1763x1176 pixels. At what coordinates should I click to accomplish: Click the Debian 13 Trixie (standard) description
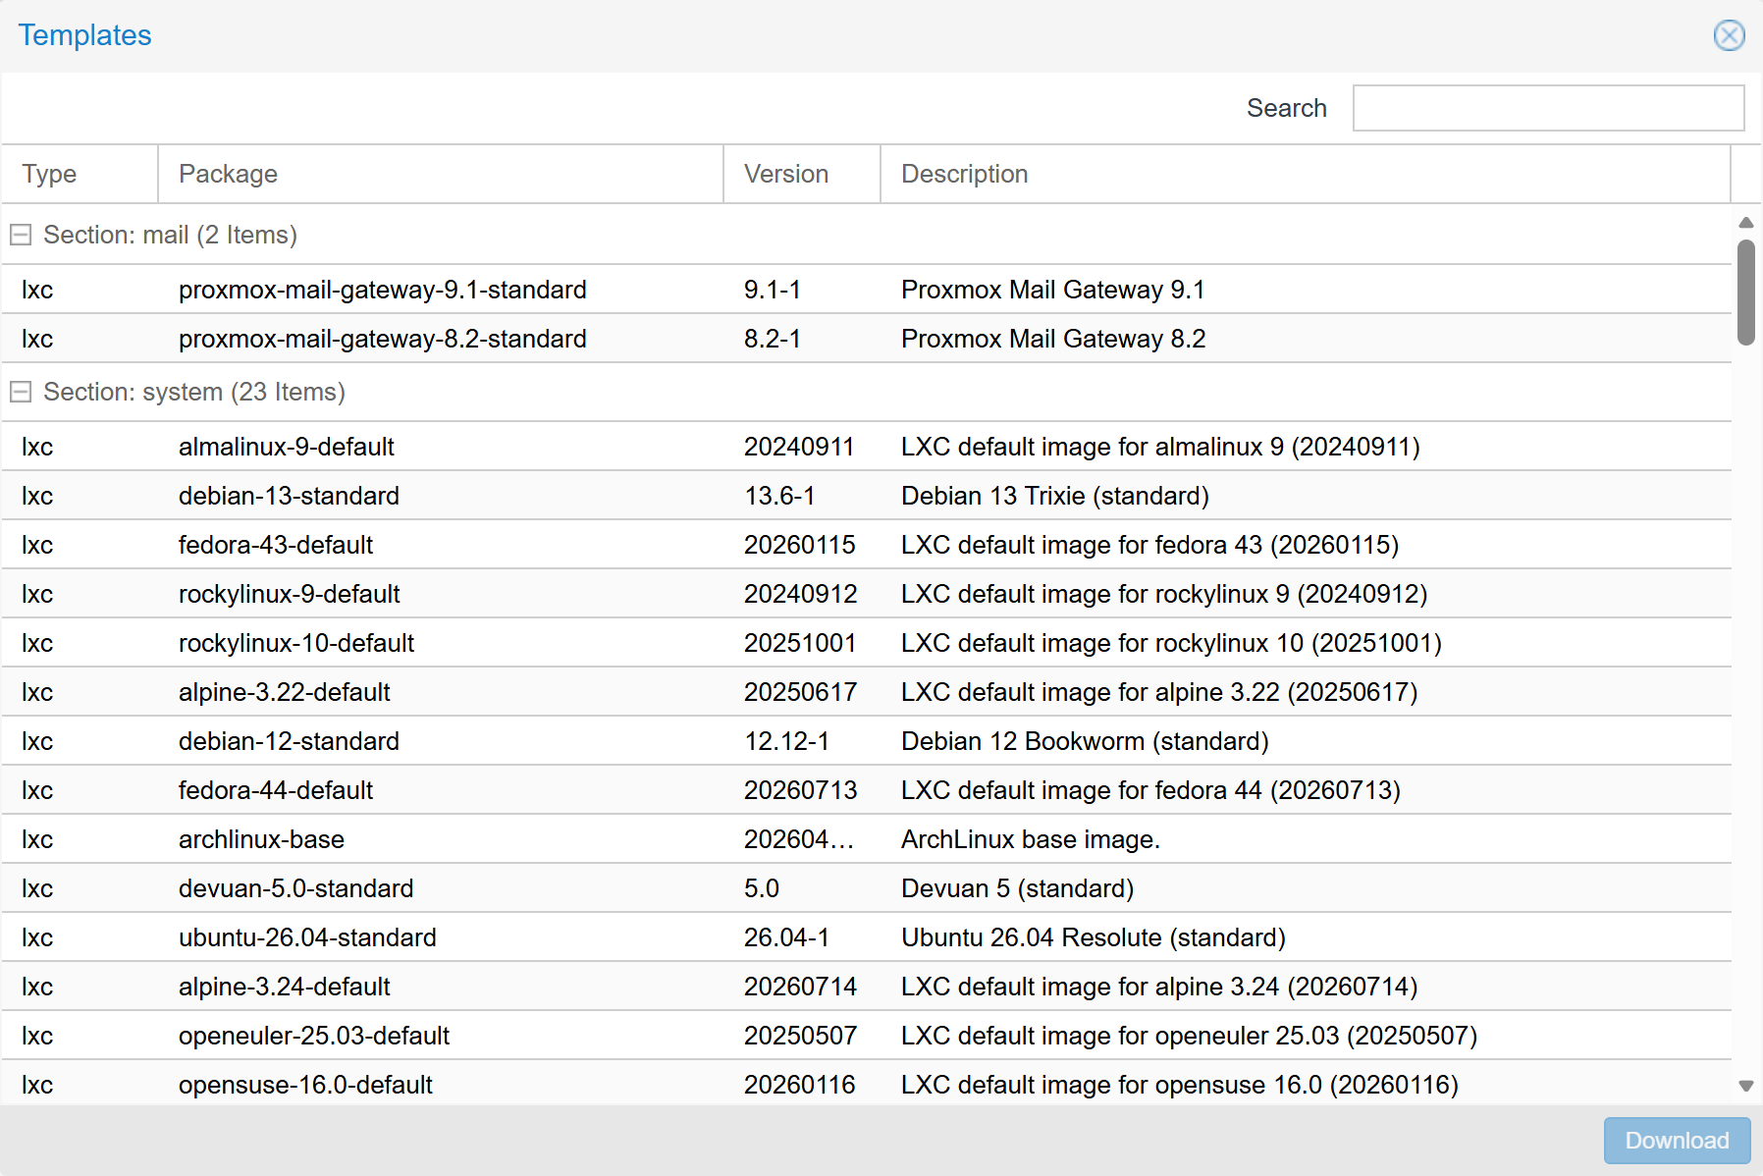tap(1055, 496)
